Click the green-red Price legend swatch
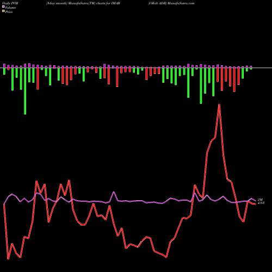 3,11
